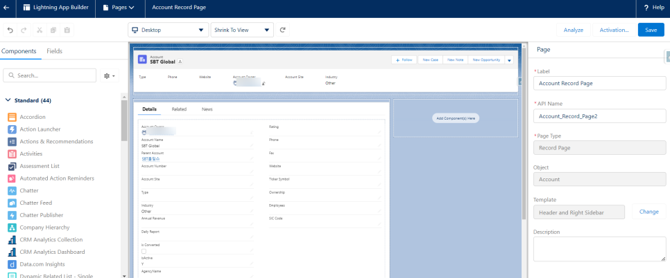Click the Account icon in record header
670x278 pixels.
(x=142, y=59)
